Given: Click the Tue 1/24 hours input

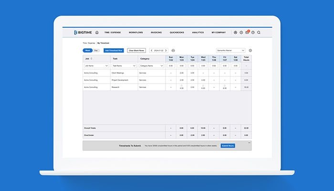Looking at the screenshot, I should coord(192,66).
